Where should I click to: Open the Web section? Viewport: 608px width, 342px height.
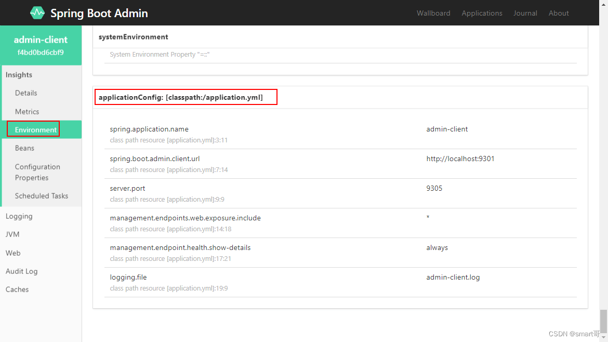click(x=13, y=253)
